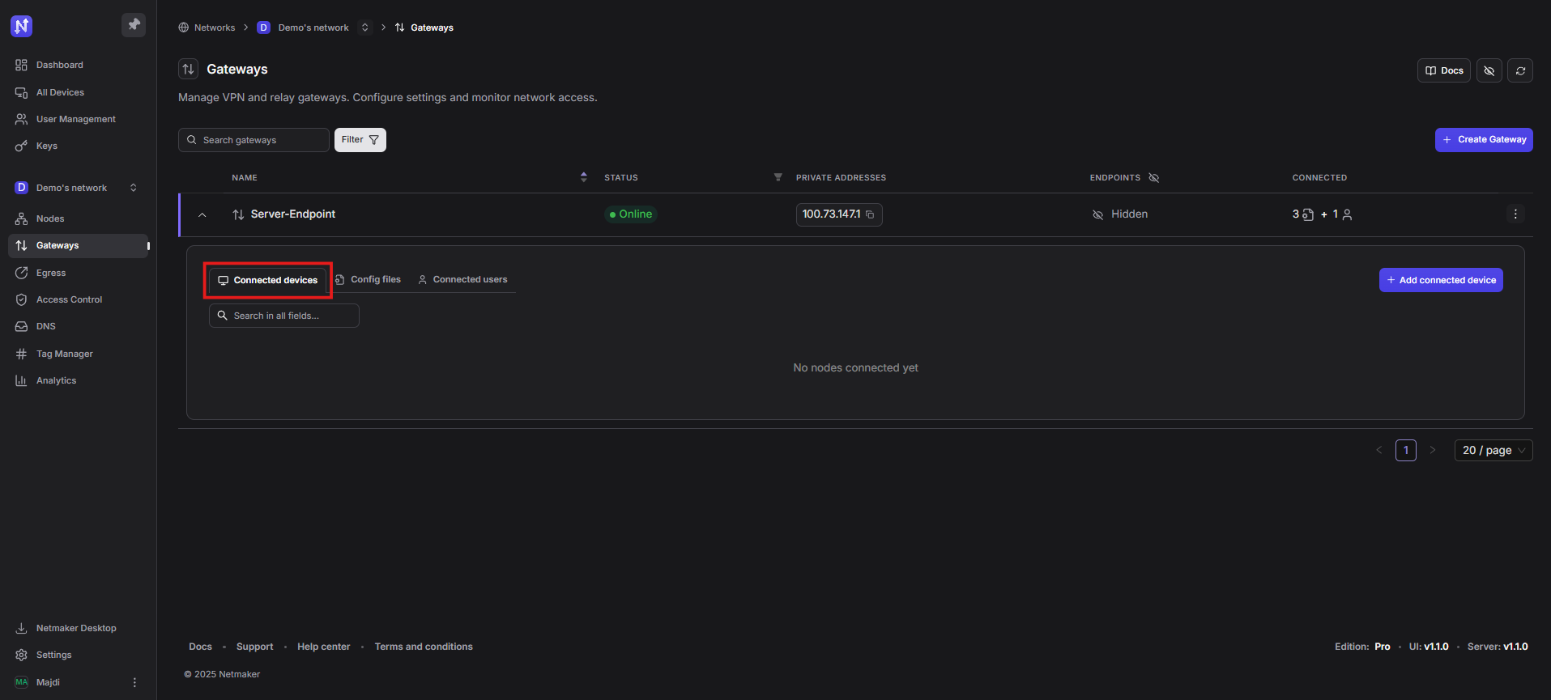Open the Analytics page

(x=56, y=380)
